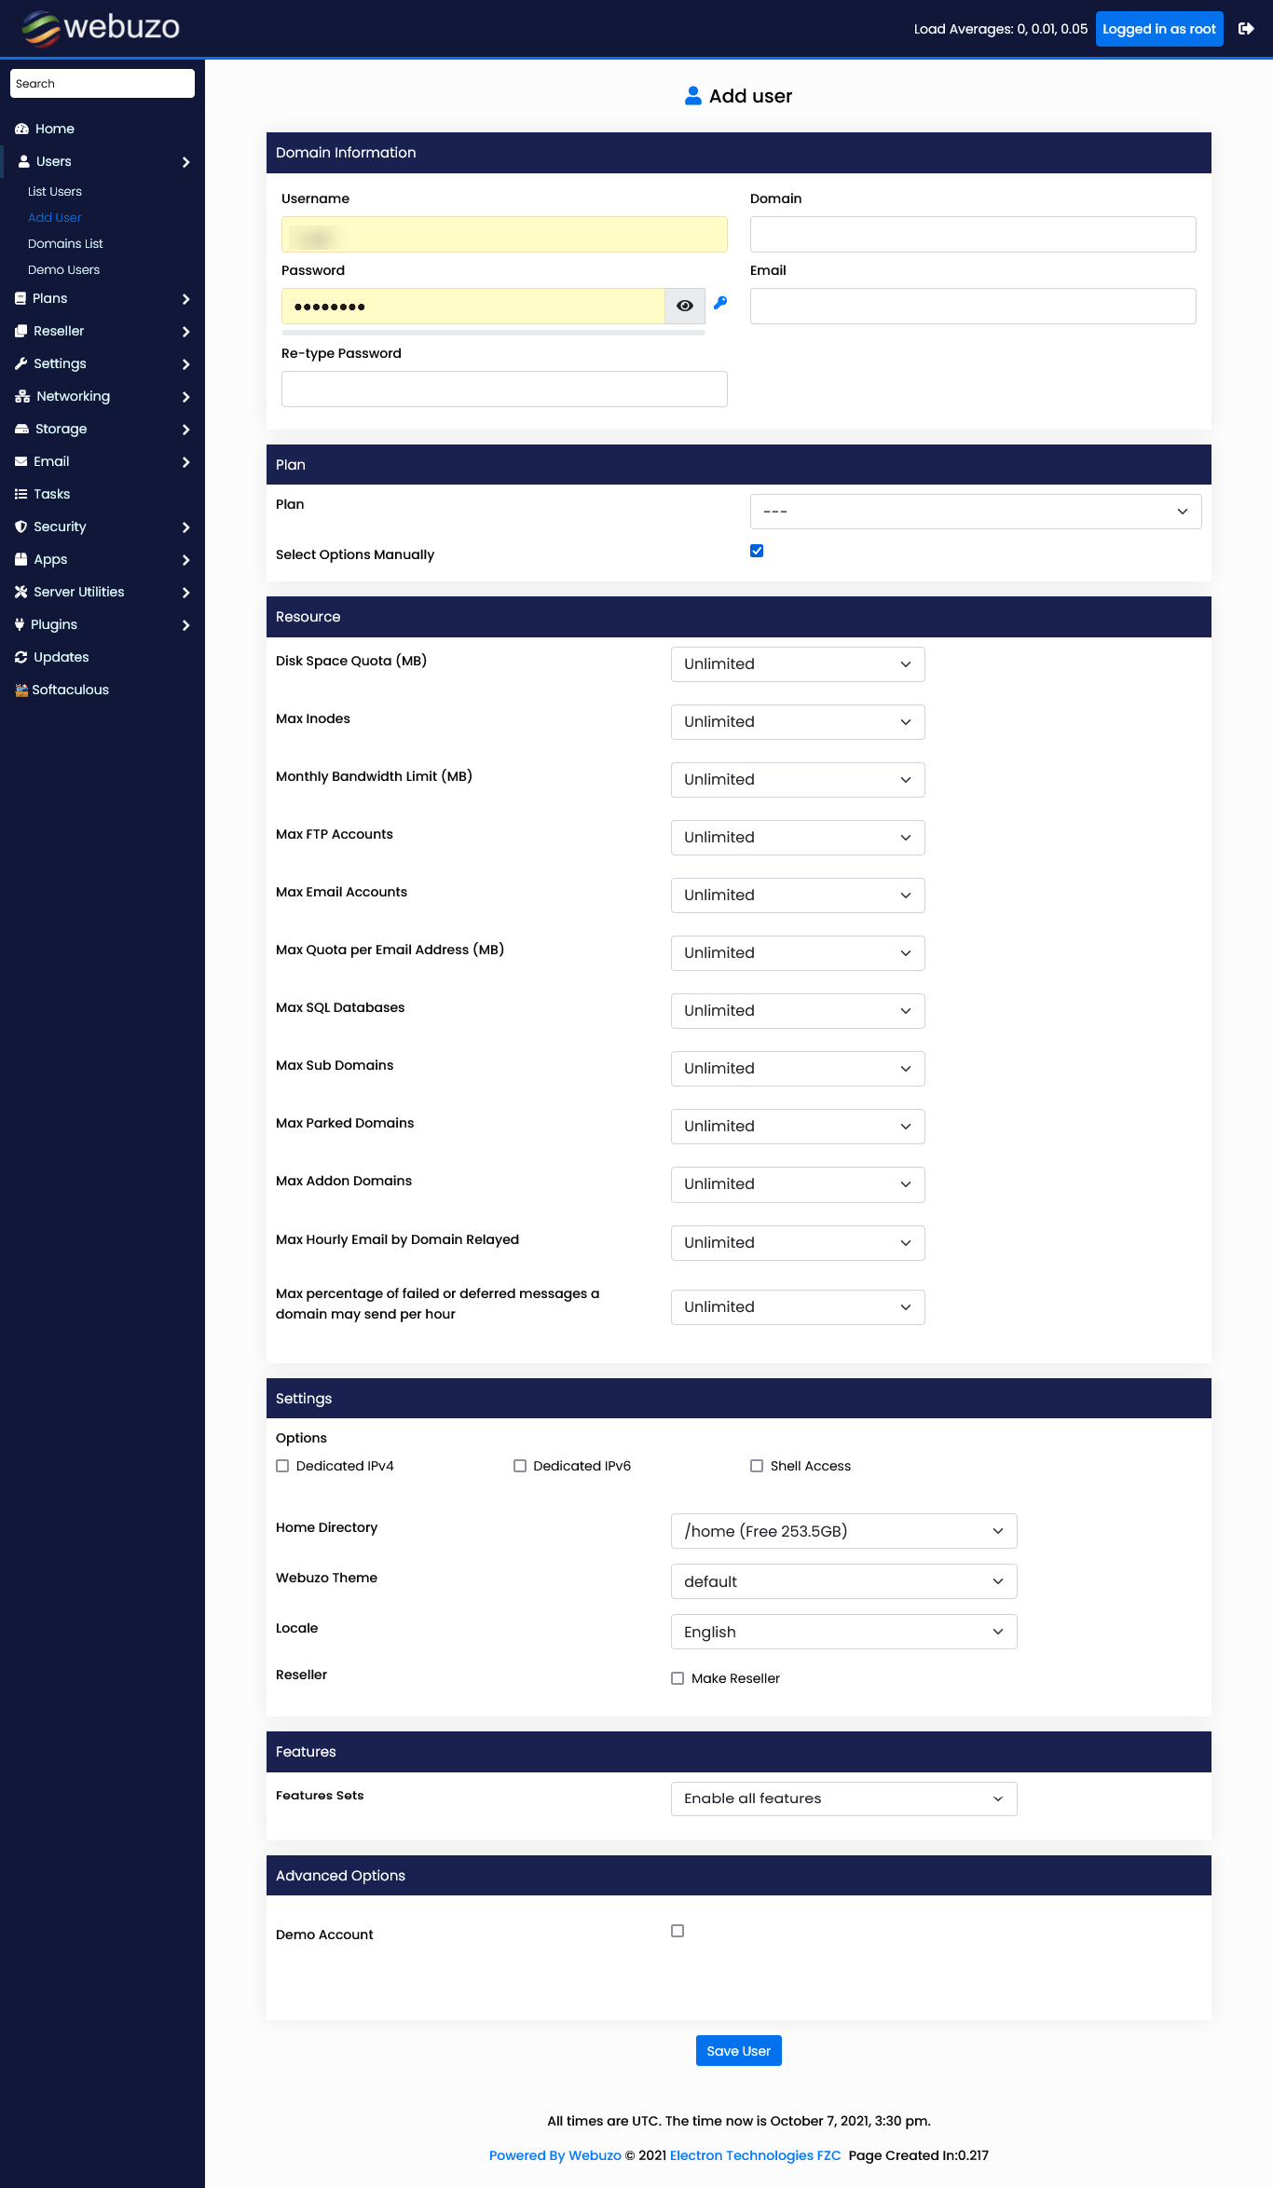Open Disk Space Quota dropdown

798,664
